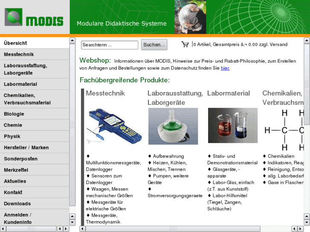Image resolution: width=310 pixels, height=232 pixels.
Task: Open the Gase in Flaschen link
Action: (x=286, y=183)
